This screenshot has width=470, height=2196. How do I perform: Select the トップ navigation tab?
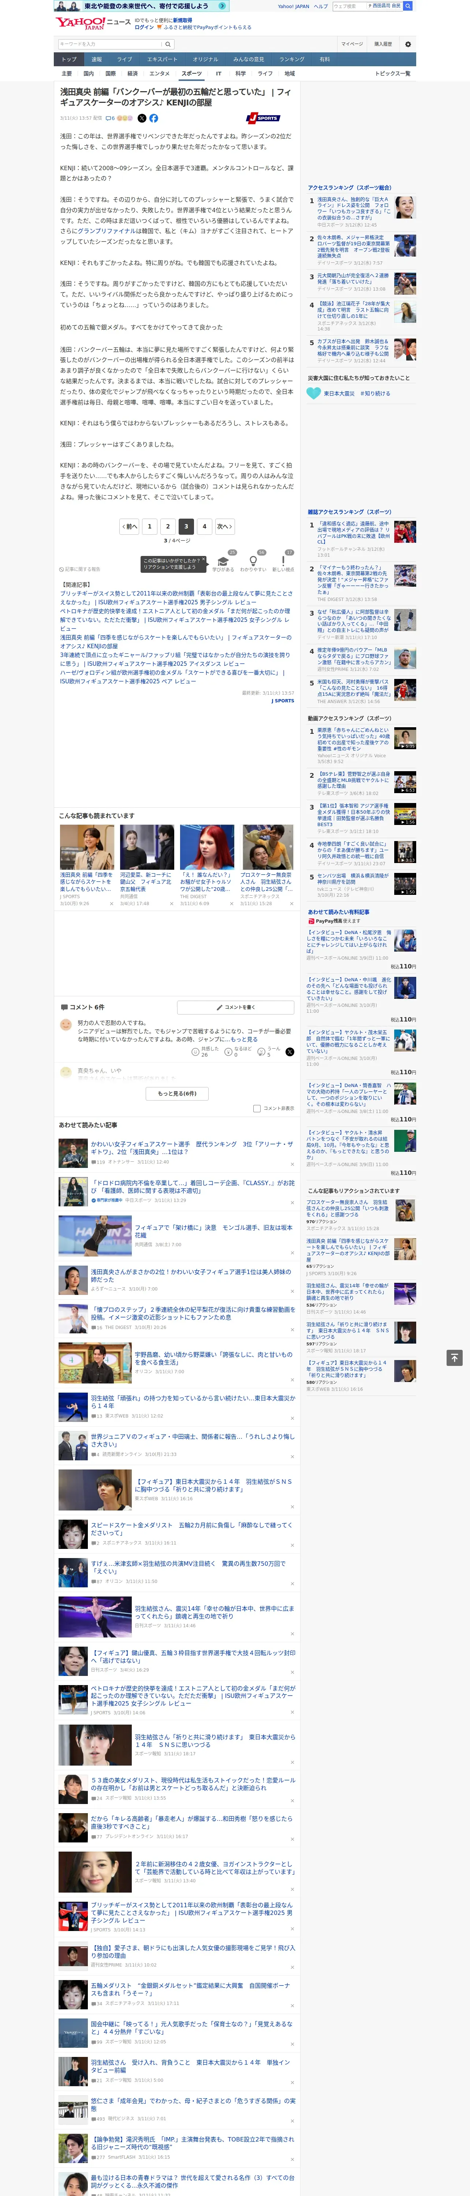pyautogui.click(x=69, y=60)
